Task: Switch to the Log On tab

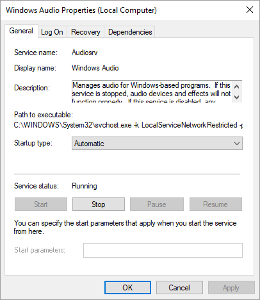Action: pos(52,32)
